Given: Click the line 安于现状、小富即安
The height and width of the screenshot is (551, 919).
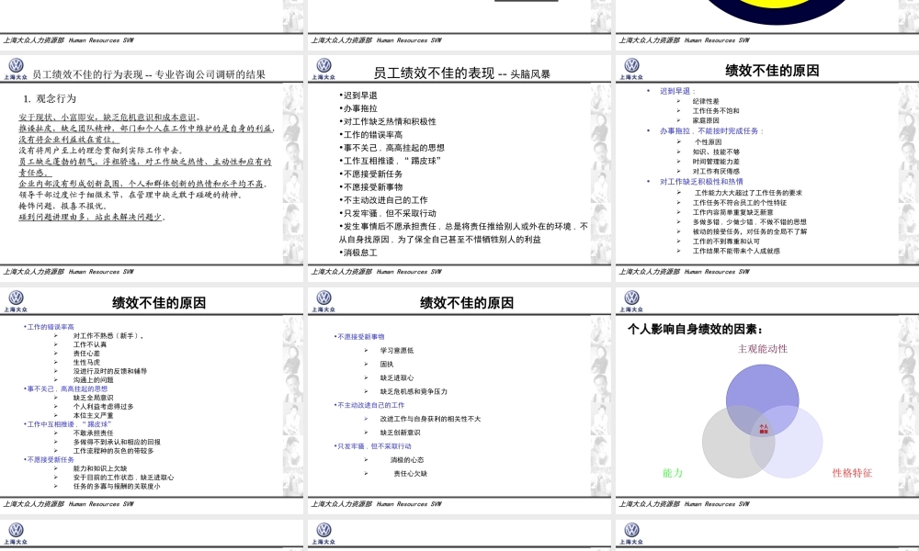Looking at the screenshot, I should (x=109, y=118).
